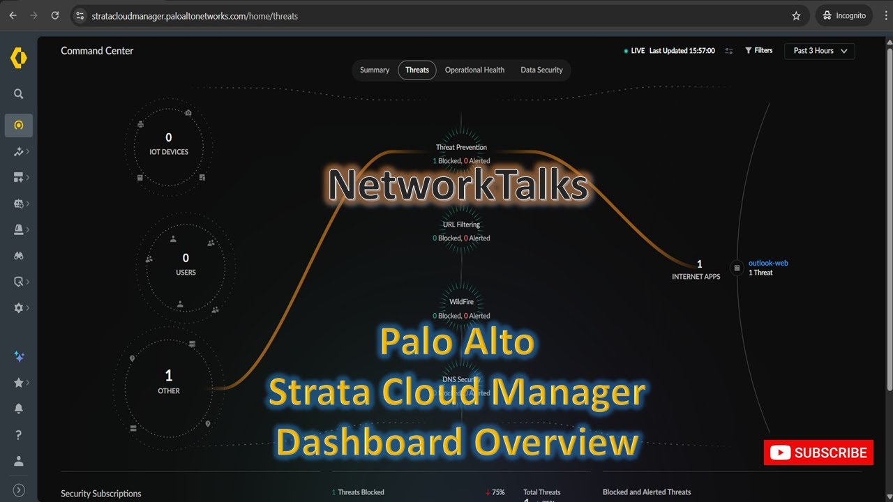Click the 'Last Updated 15:57:00' text
This screenshot has width=893, height=502.
pyautogui.click(x=682, y=51)
